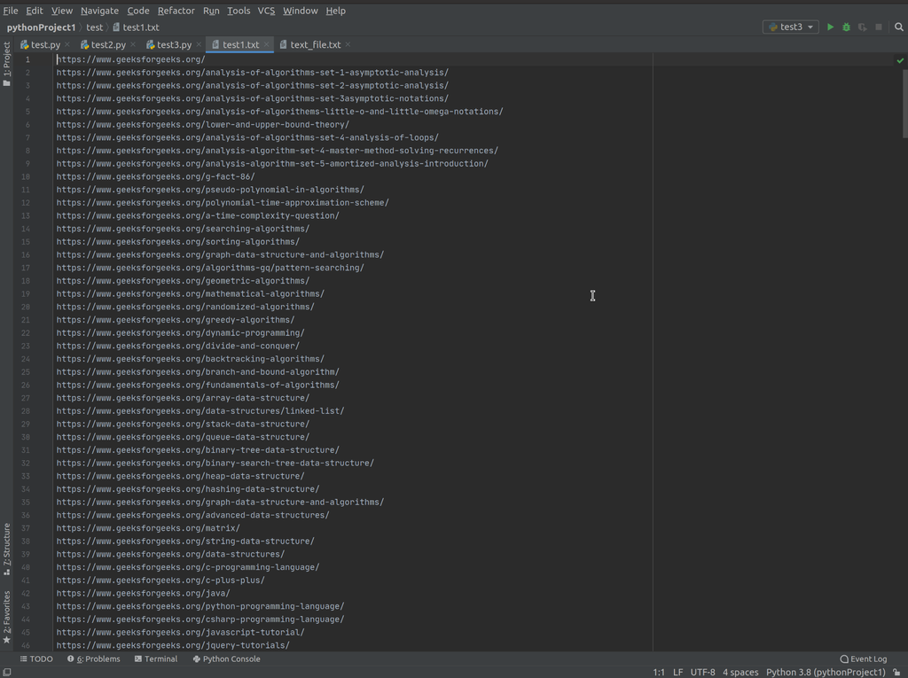
Task: Run test3 with the green play icon
Action: (830, 27)
